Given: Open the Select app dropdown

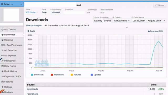Looking at the screenshot, I should 12,4.
